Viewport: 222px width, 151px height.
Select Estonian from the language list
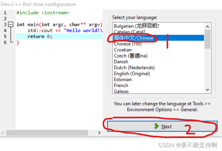[123, 79]
